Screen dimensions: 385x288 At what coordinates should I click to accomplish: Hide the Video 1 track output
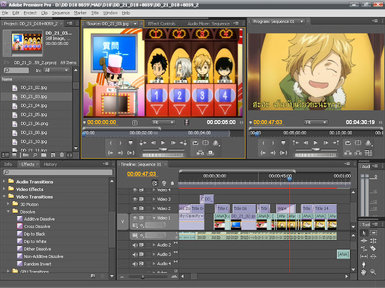click(x=135, y=218)
